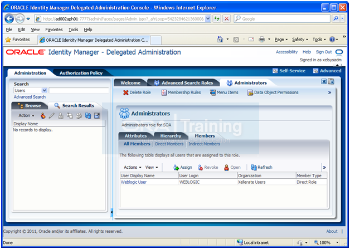This screenshot has width=350, height=249.
Task: Switch to the Authorization Policy tab
Action: click(81, 73)
